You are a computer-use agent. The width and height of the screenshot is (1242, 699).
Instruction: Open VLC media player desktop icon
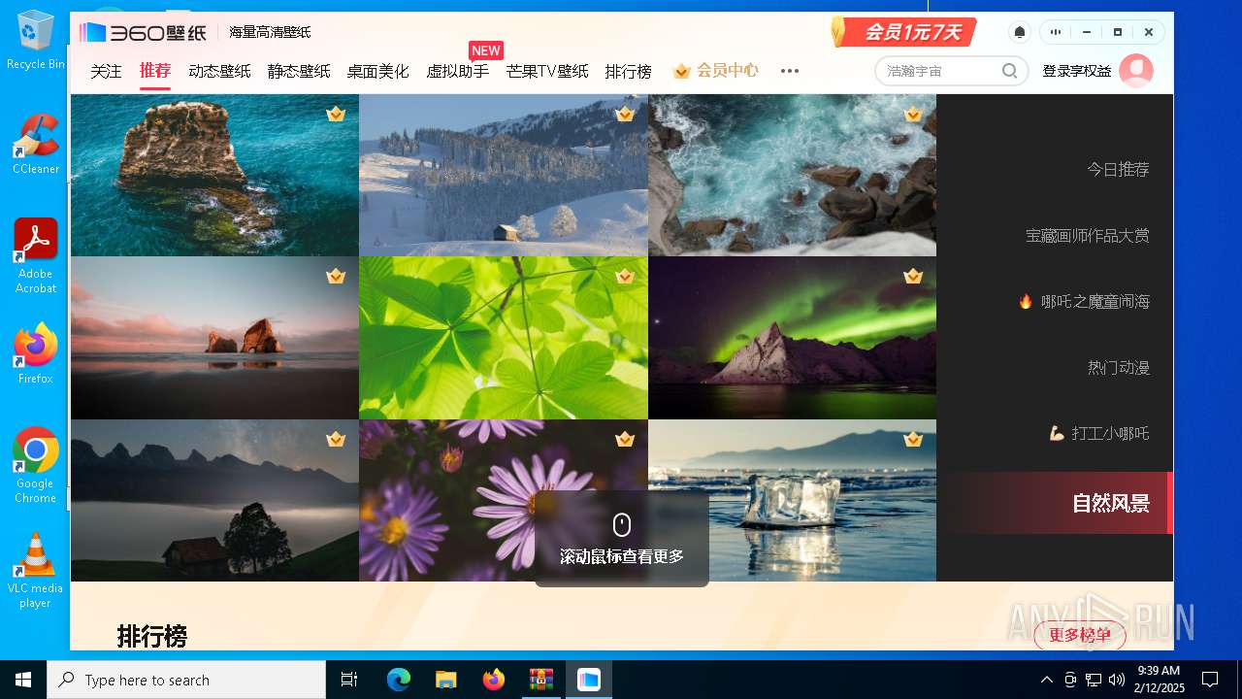35,570
